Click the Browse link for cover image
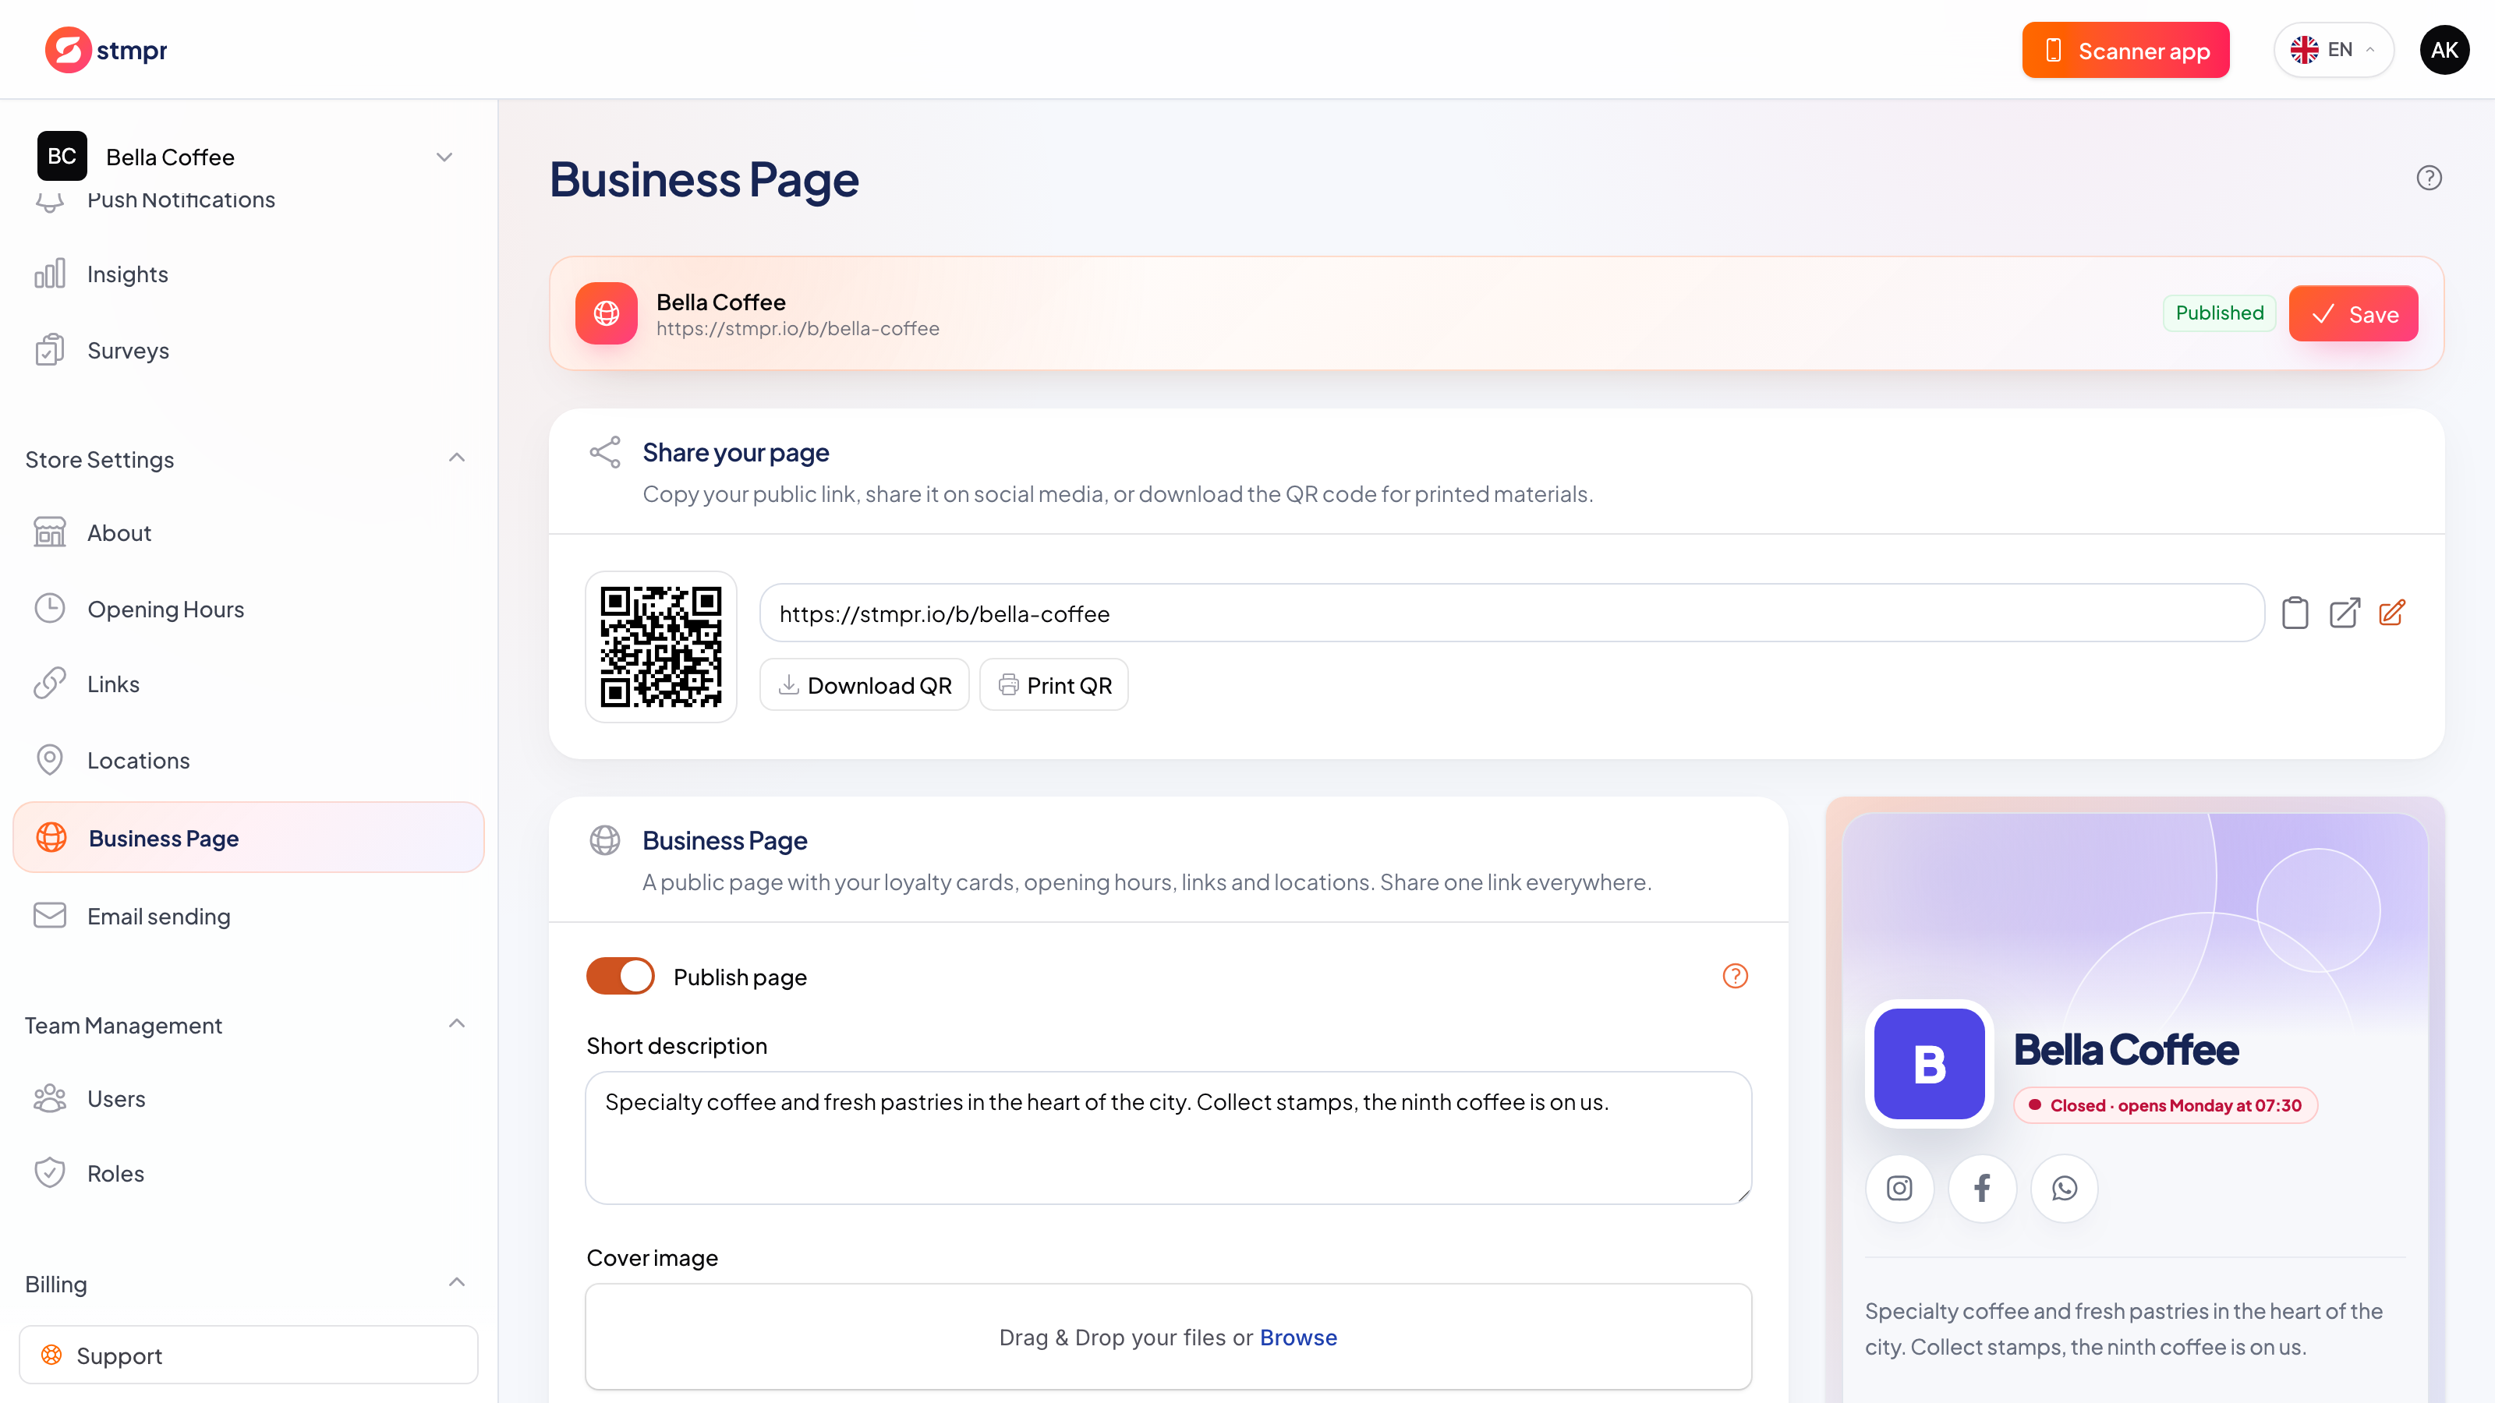This screenshot has height=1403, width=2495. [x=1298, y=1338]
